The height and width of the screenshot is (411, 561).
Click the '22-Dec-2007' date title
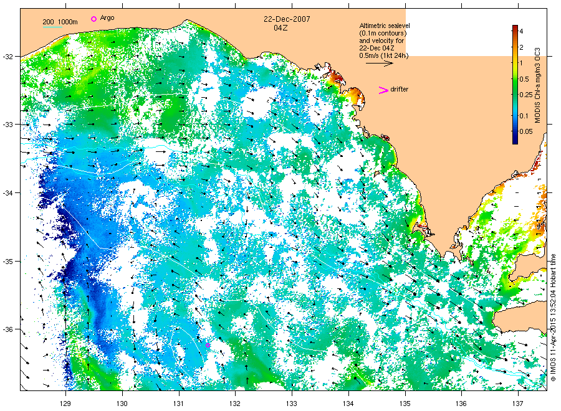pyautogui.click(x=287, y=19)
